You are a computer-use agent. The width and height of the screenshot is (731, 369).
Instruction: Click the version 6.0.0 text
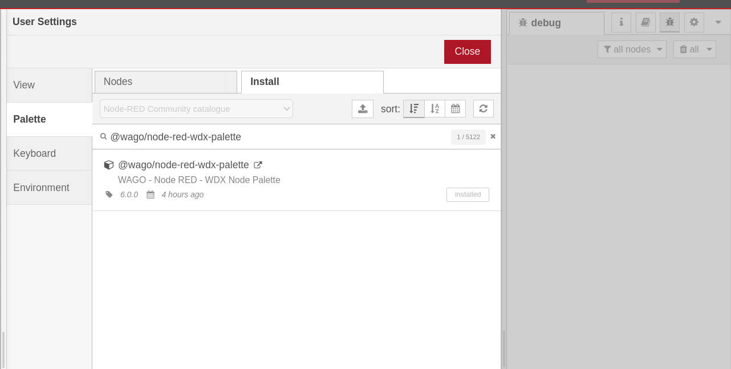click(x=129, y=194)
